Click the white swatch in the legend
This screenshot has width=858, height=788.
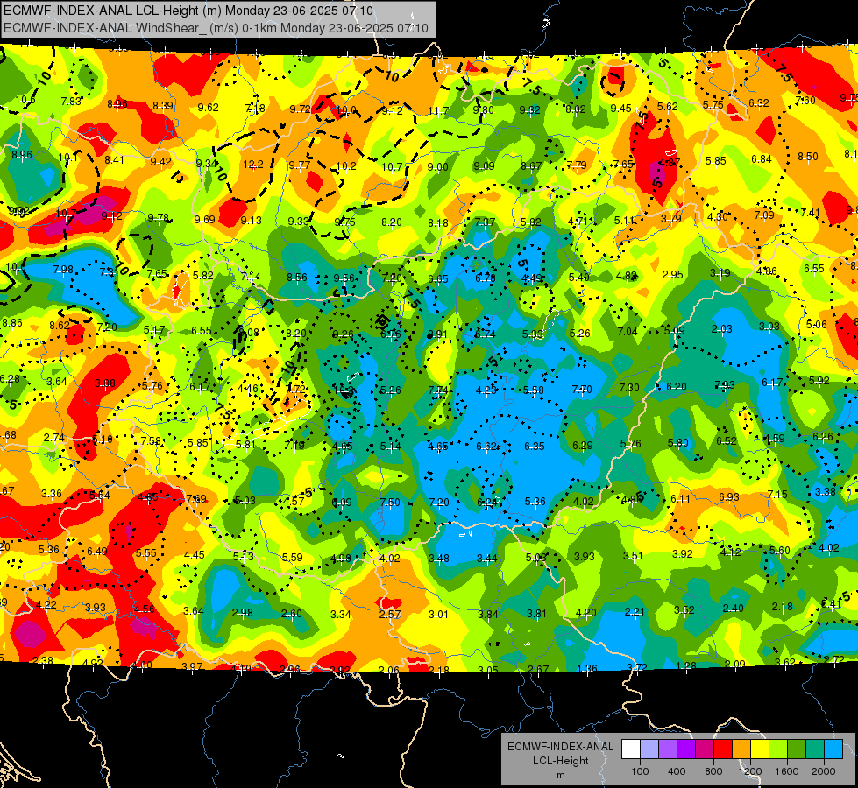click(631, 749)
